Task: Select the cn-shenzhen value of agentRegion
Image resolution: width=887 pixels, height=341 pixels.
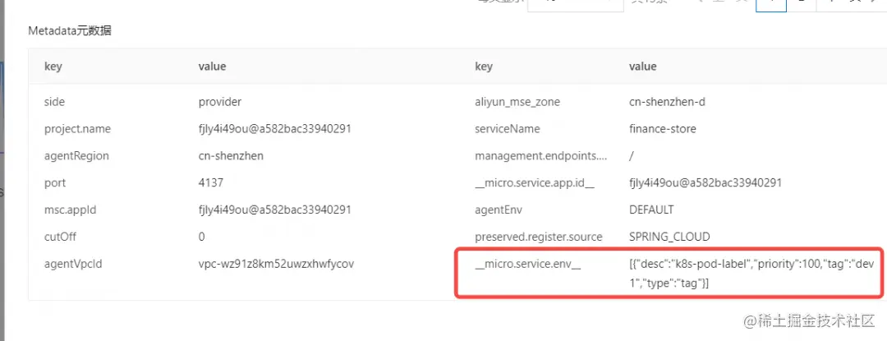Action: [231, 155]
